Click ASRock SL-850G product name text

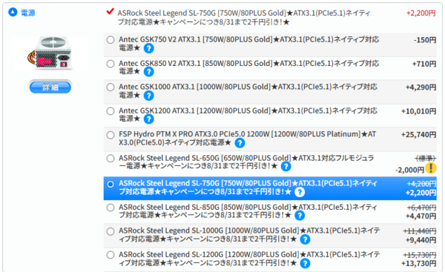pyautogui.click(x=248, y=211)
